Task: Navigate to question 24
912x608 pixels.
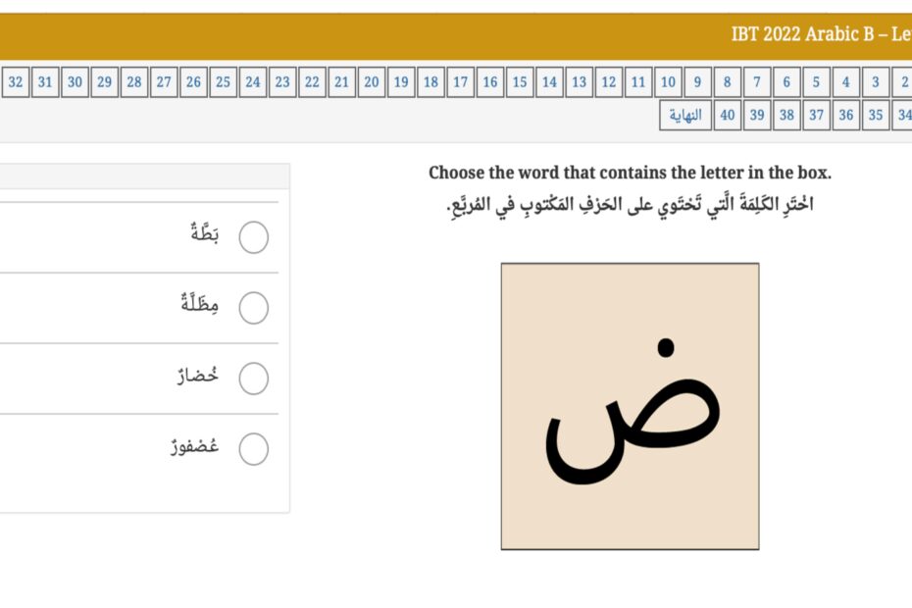Action: [x=253, y=82]
